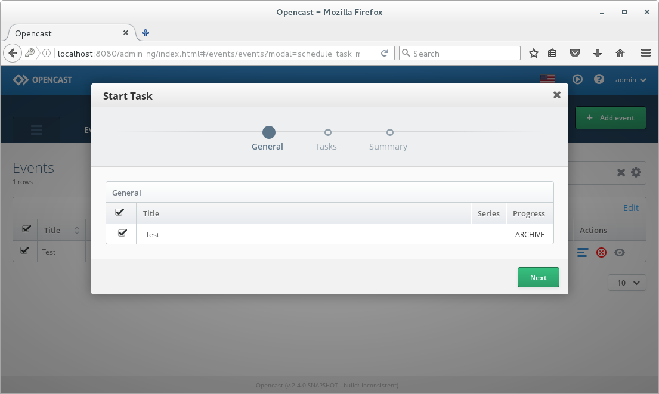659x394 pixels.
Task: Close the Start Task dialog
Action: click(557, 95)
